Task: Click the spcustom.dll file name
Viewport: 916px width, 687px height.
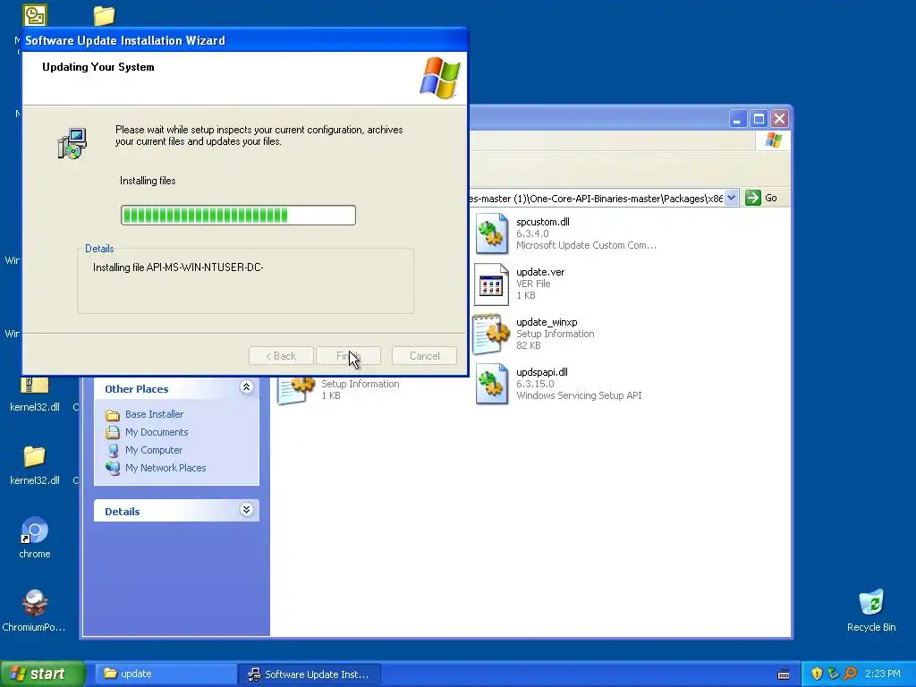Action: (543, 222)
